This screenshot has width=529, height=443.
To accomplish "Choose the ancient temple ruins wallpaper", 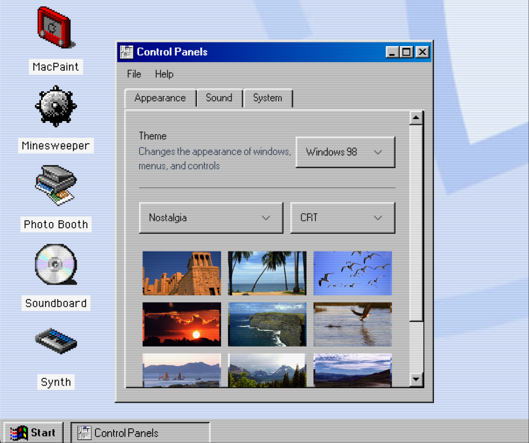I will 182,273.
